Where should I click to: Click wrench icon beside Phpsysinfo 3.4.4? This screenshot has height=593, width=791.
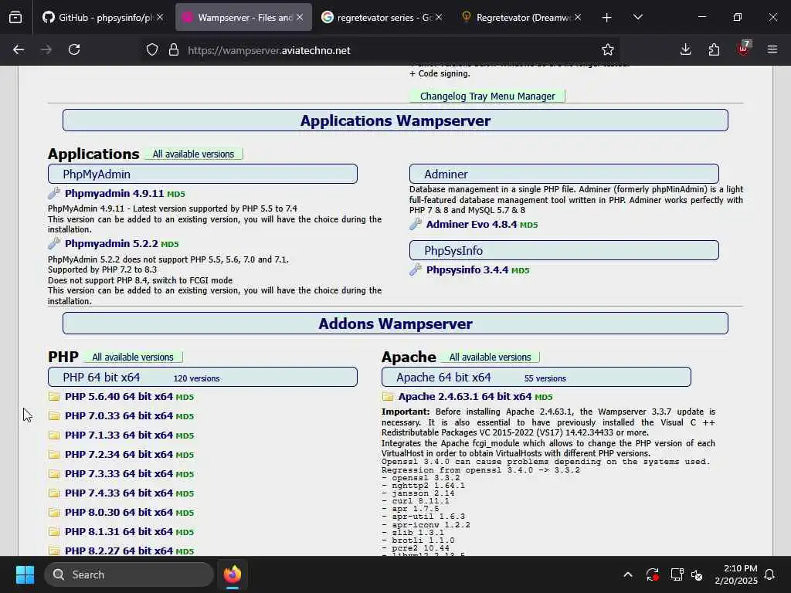pos(415,269)
